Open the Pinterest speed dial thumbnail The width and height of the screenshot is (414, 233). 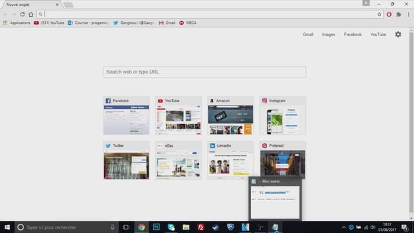(x=283, y=161)
